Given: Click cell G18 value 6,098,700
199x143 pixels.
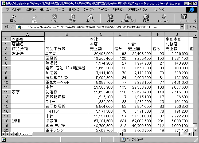Looking at the screenshot, I should coord(177,121).
